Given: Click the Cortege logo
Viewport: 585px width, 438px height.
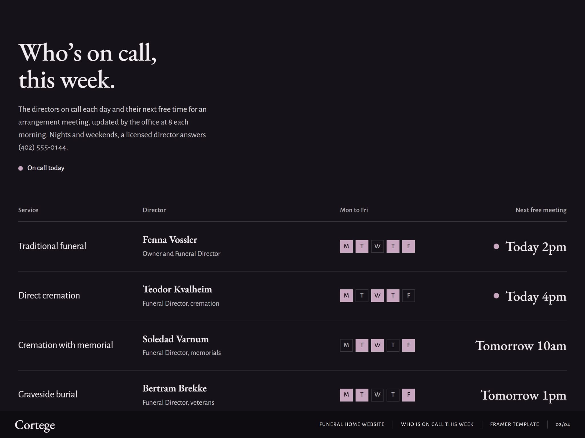Looking at the screenshot, I should coord(35,425).
